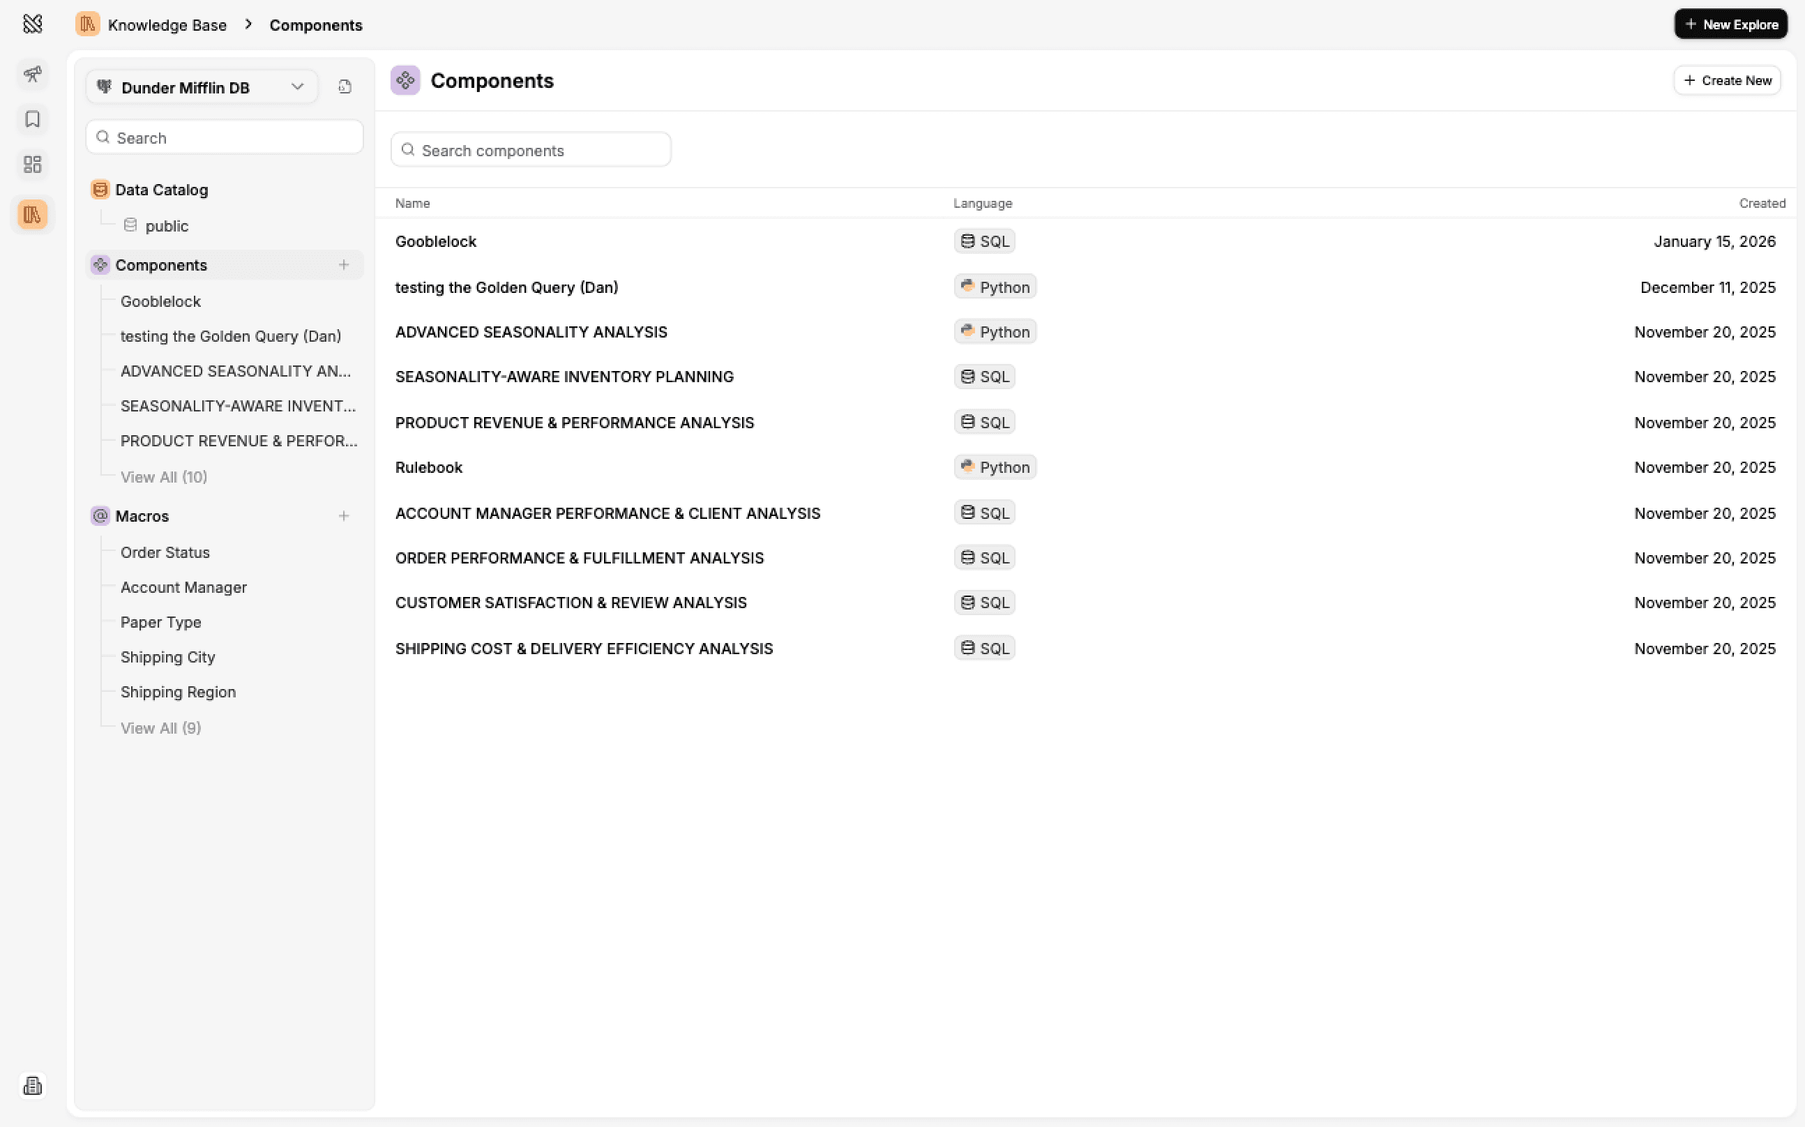The height and width of the screenshot is (1127, 1805).
Task: Open the Explore telescope icon in sidebar
Action: coord(32,75)
